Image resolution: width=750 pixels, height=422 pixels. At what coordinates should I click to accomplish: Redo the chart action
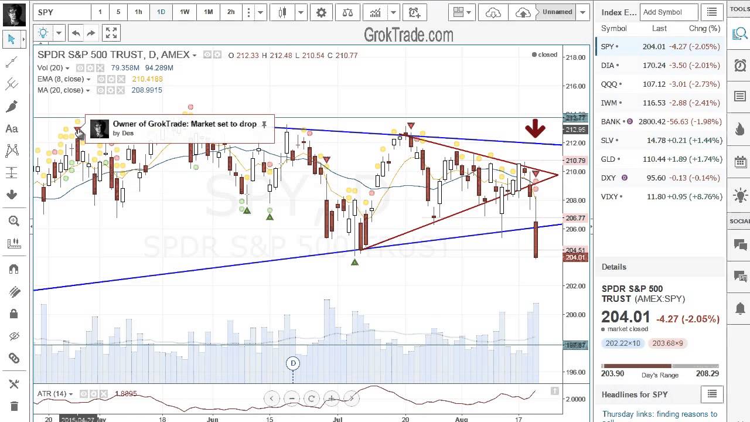pos(91,33)
